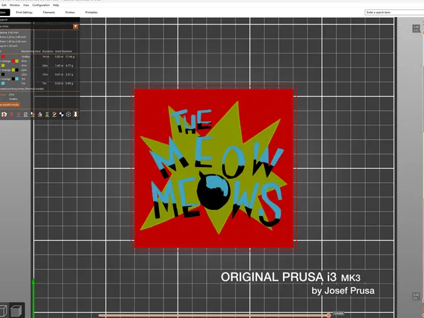Toggle custom G-codes visibility icon
This screenshot has width=424, height=318.
point(54,115)
